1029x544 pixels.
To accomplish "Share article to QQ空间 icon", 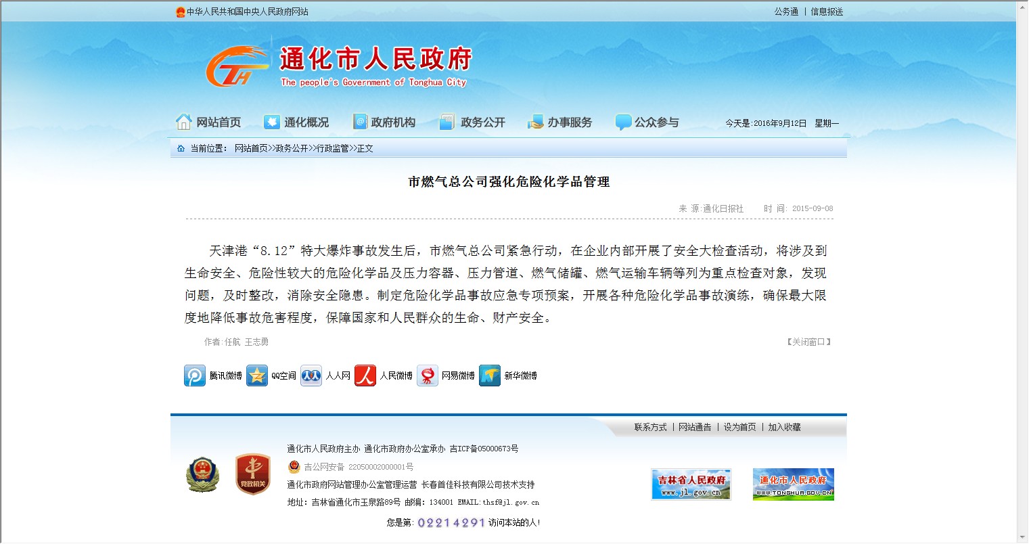I will [257, 376].
